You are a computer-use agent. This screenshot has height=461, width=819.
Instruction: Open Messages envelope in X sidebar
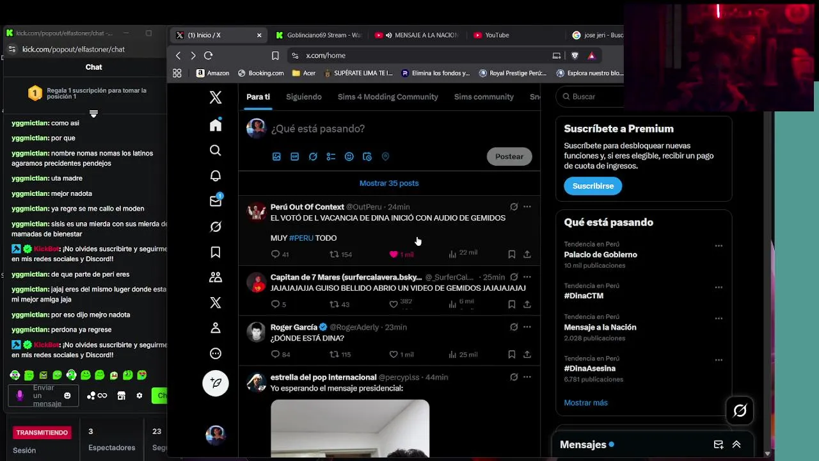(216, 201)
